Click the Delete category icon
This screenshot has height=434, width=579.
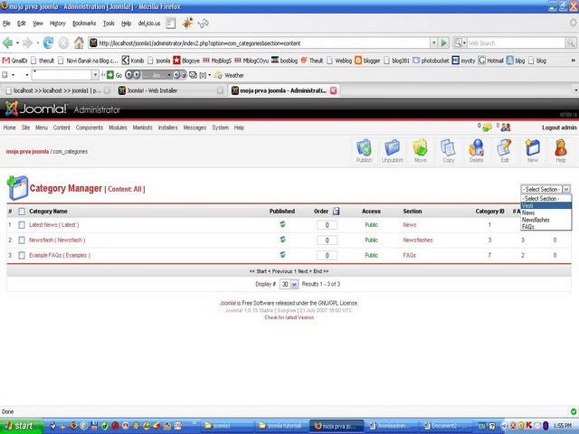pyautogui.click(x=477, y=151)
